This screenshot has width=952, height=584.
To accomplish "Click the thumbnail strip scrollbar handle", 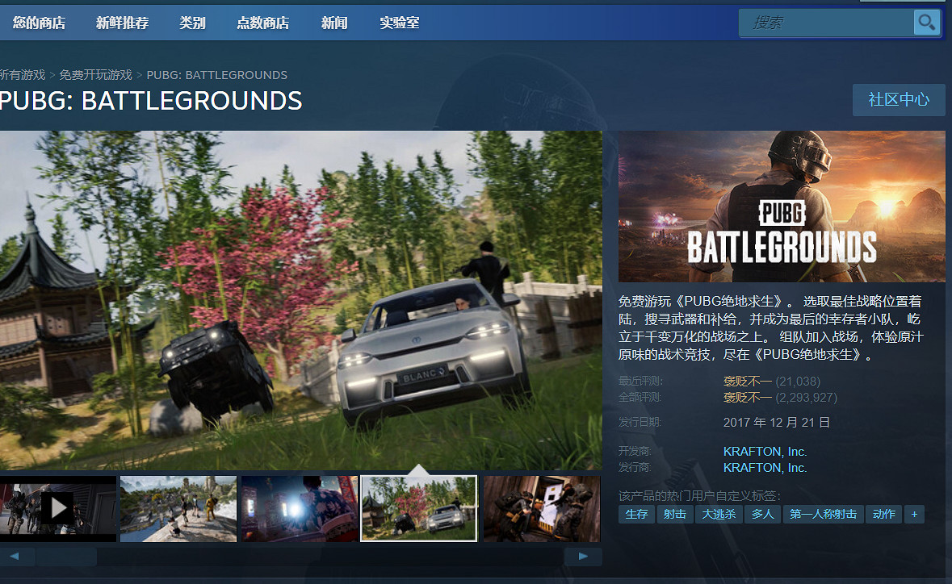I will coord(65,557).
